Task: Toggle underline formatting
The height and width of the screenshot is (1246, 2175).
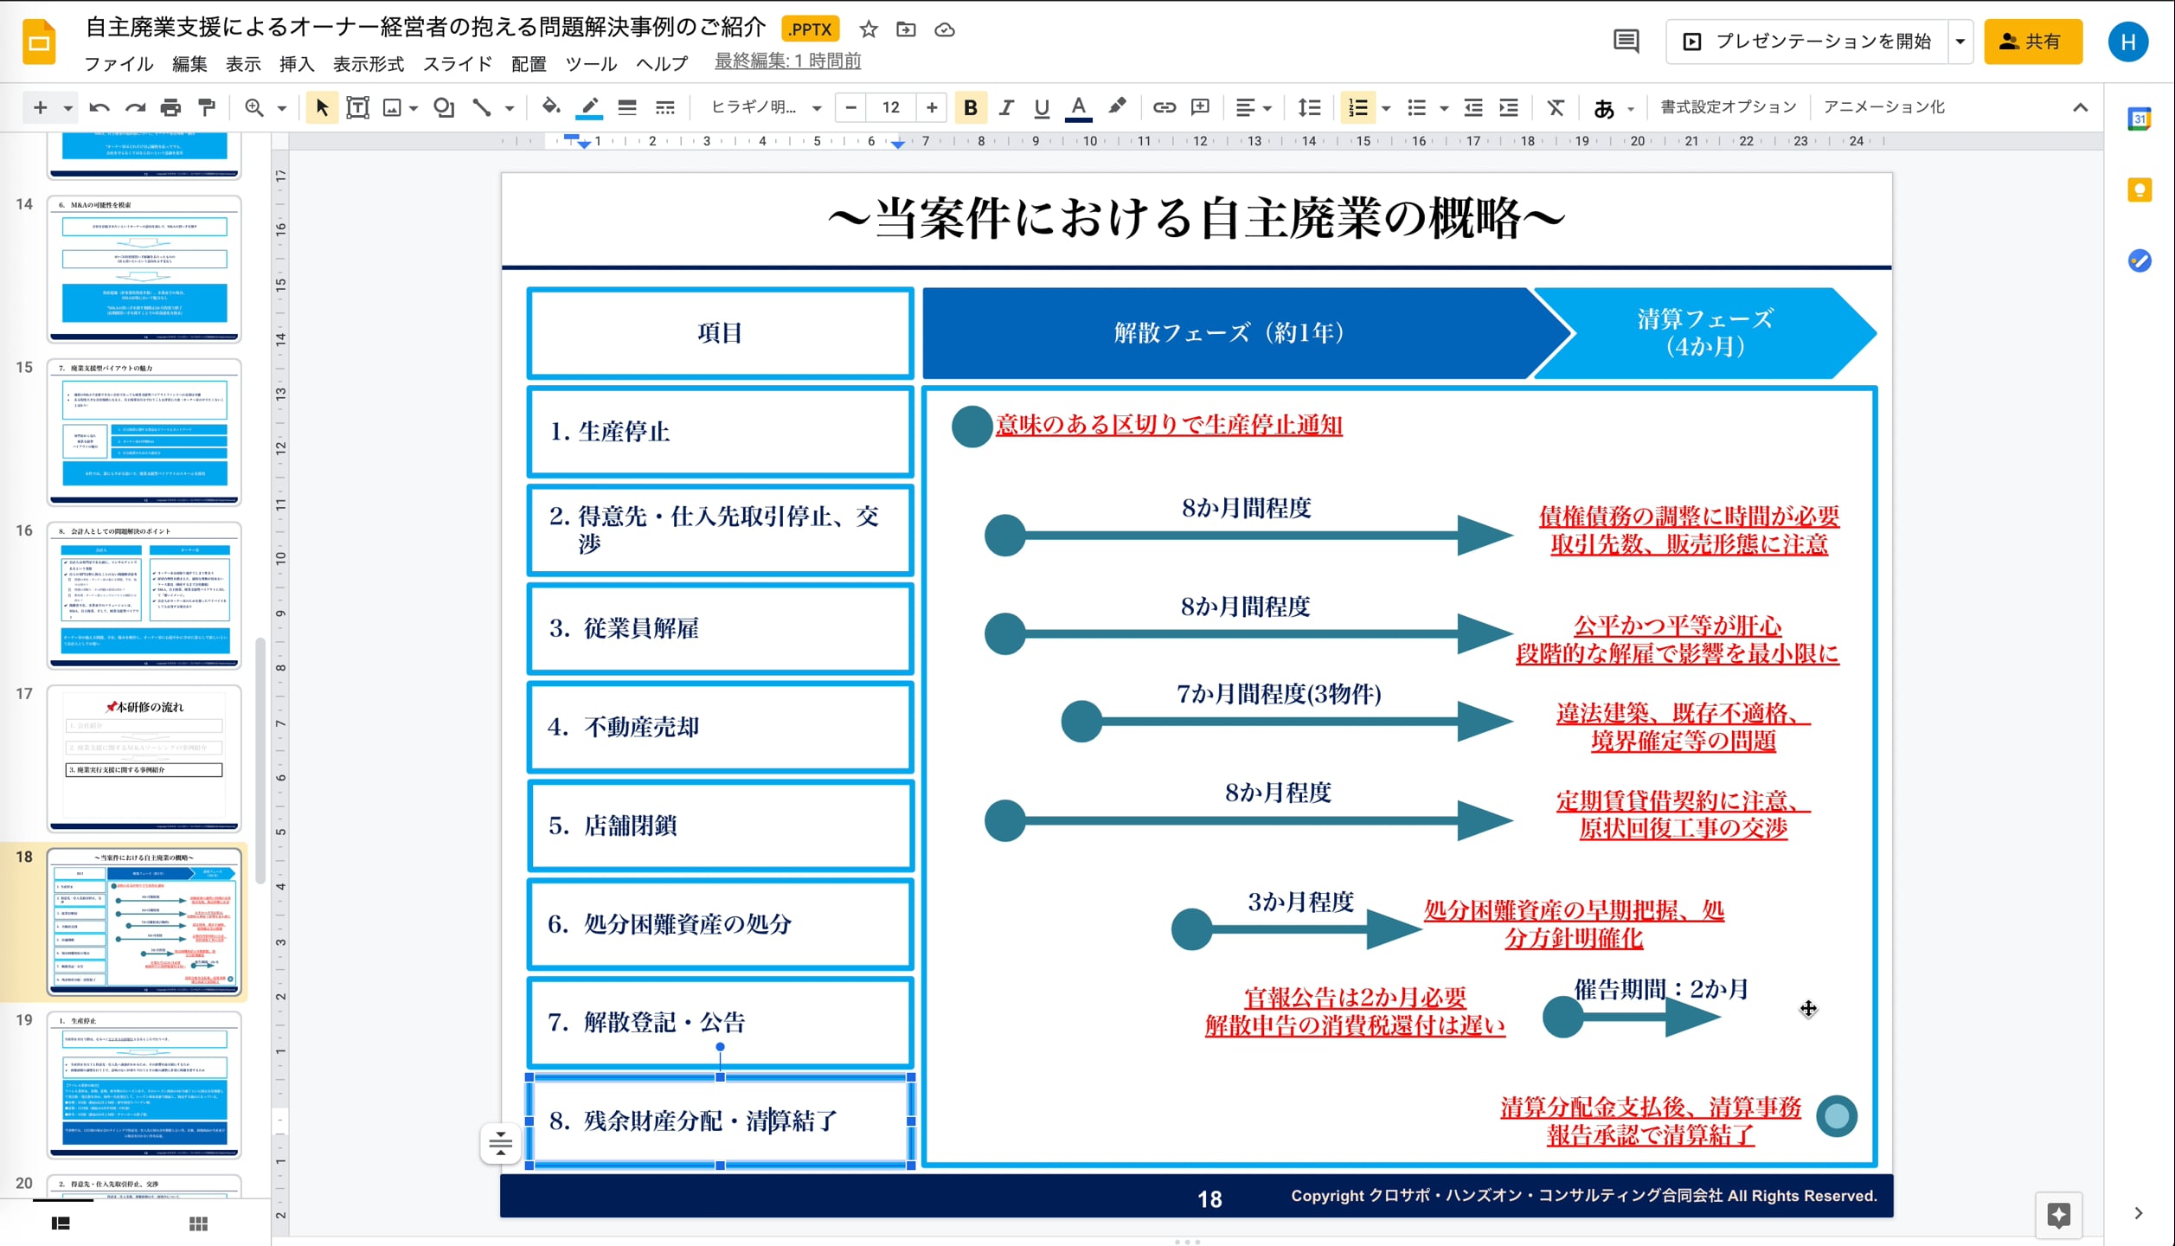Action: (1041, 107)
